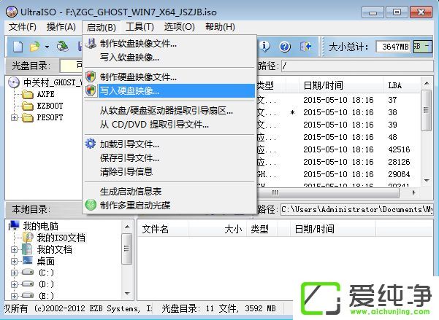Viewport: 439px width, 320px height.
Task: Expand the (C:) drive node
Action: tap(14, 273)
